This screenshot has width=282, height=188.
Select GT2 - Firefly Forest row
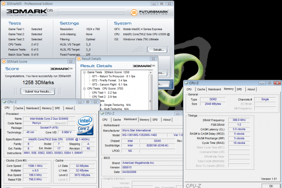tap(110, 80)
